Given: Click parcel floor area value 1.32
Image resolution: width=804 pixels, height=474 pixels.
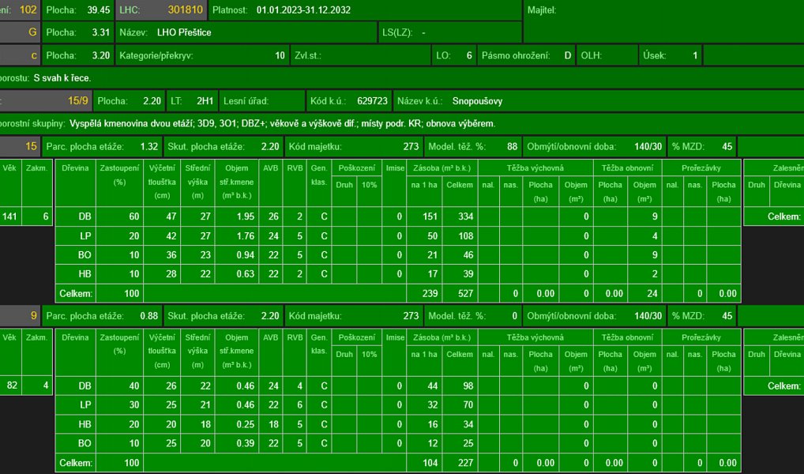Looking at the screenshot, I should pyautogui.click(x=149, y=147).
